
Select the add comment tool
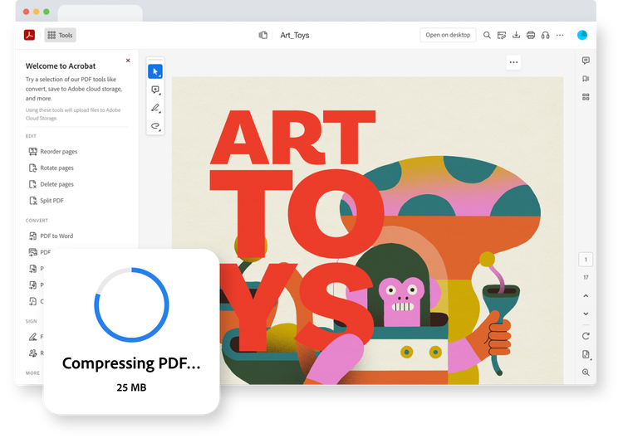[155, 90]
